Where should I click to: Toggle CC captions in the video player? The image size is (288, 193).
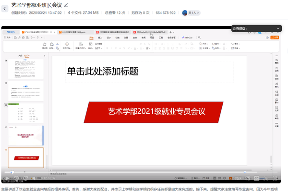click(256, 178)
